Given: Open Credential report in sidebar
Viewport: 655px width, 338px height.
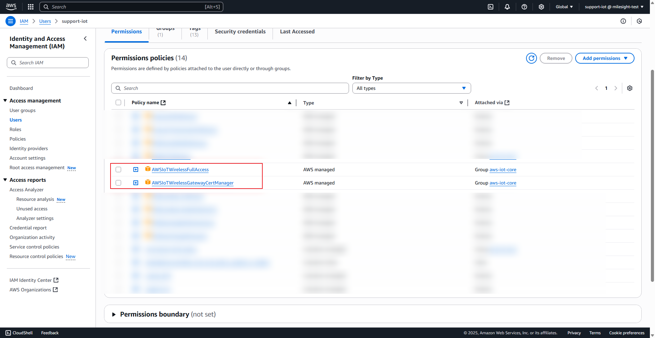Looking at the screenshot, I should [28, 228].
